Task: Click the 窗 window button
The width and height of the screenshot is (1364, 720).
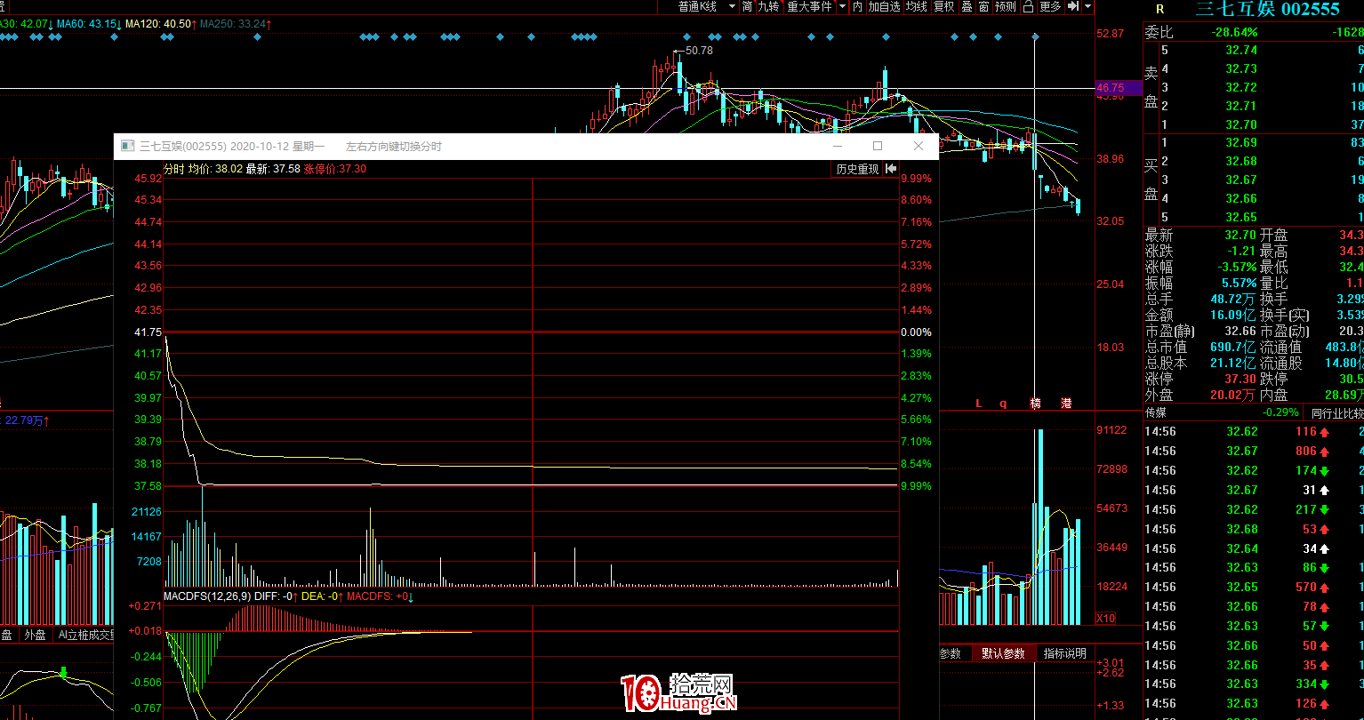Action: click(983, 6)
